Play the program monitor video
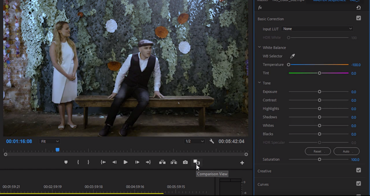The image size is (370, 196). (126, 162)
